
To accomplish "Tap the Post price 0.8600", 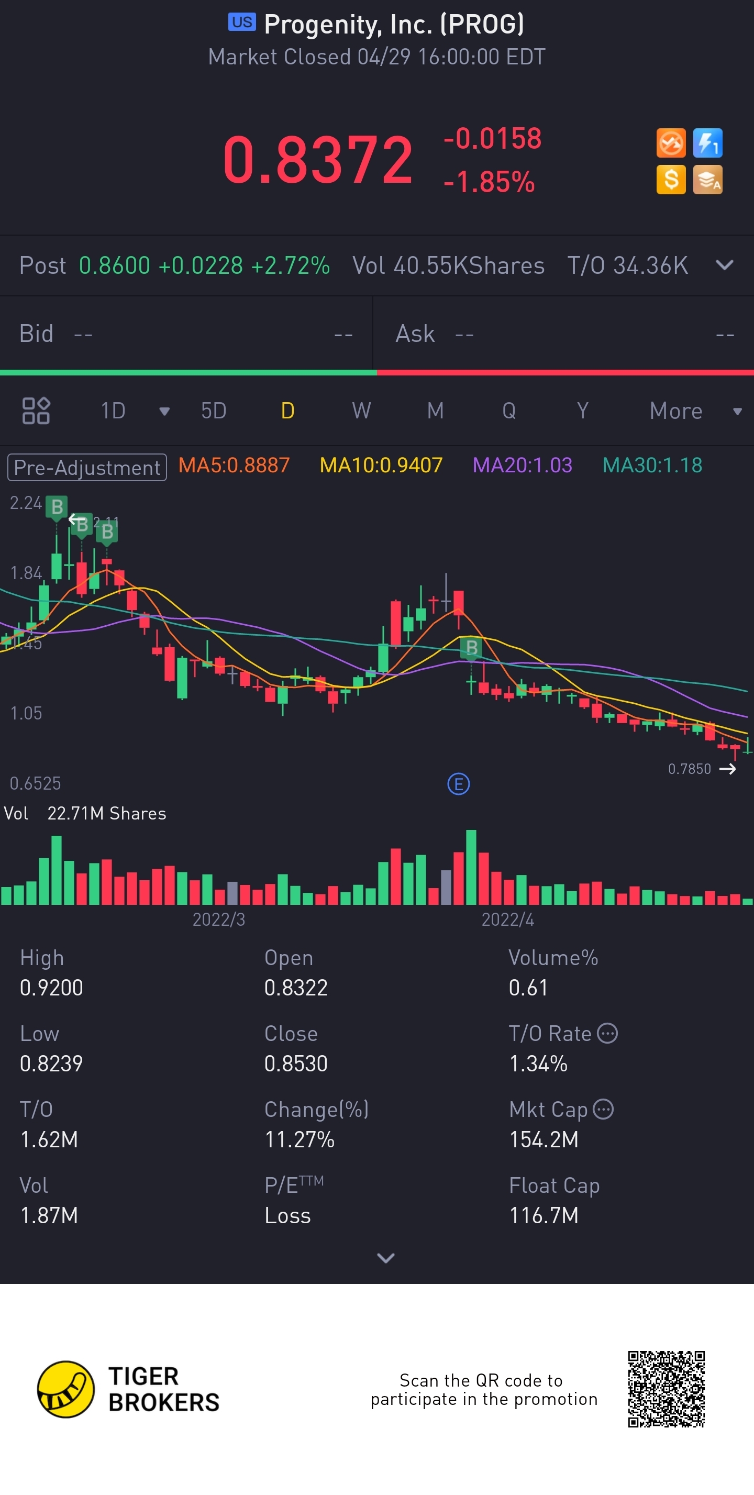I will 114,266.
